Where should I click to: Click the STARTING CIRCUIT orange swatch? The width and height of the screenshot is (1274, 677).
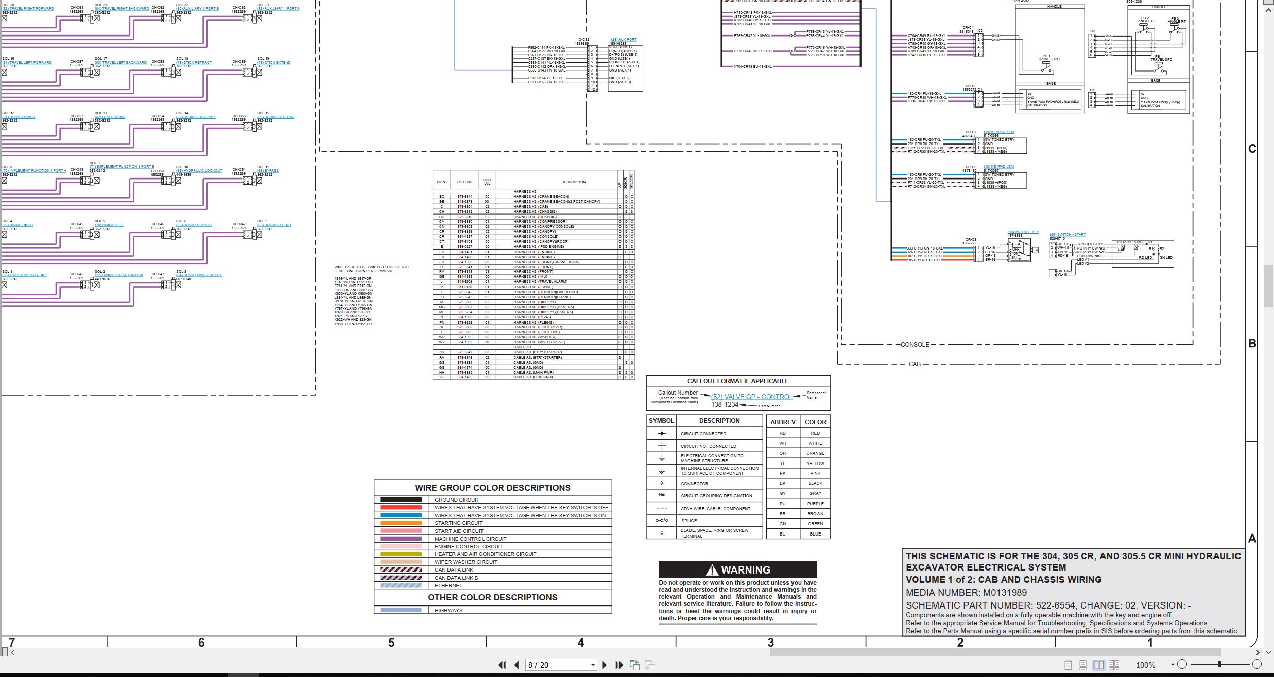tap(400, 523)
